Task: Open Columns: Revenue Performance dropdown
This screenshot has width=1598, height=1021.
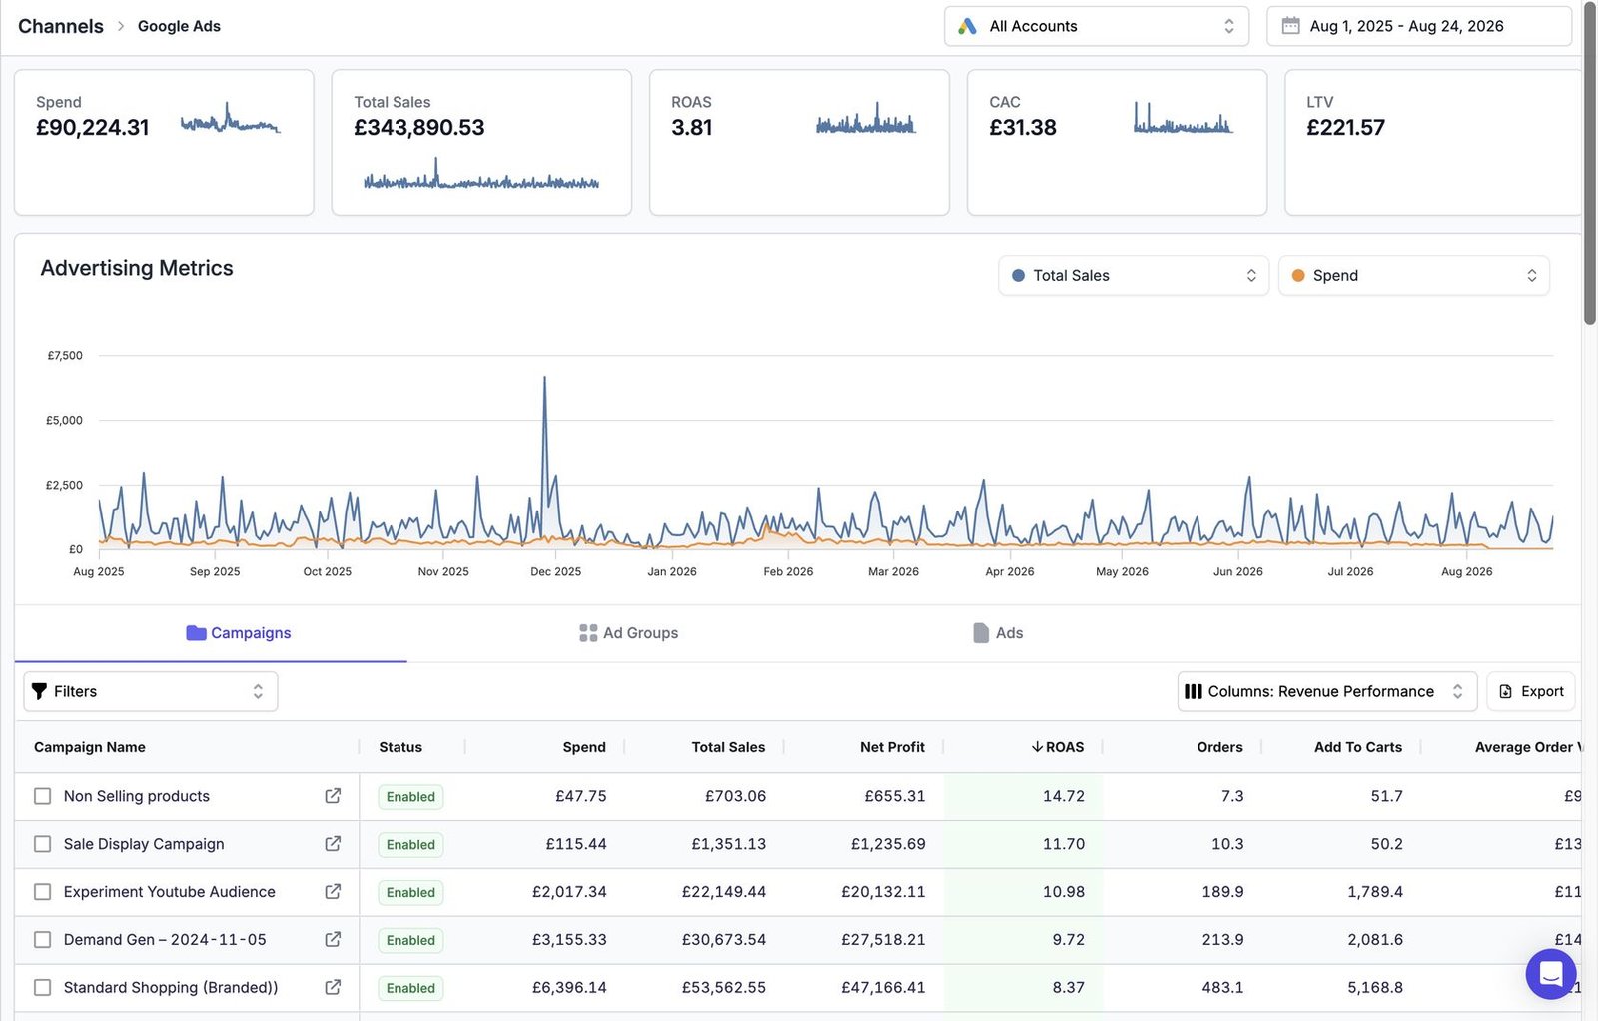Action: 1327,691
